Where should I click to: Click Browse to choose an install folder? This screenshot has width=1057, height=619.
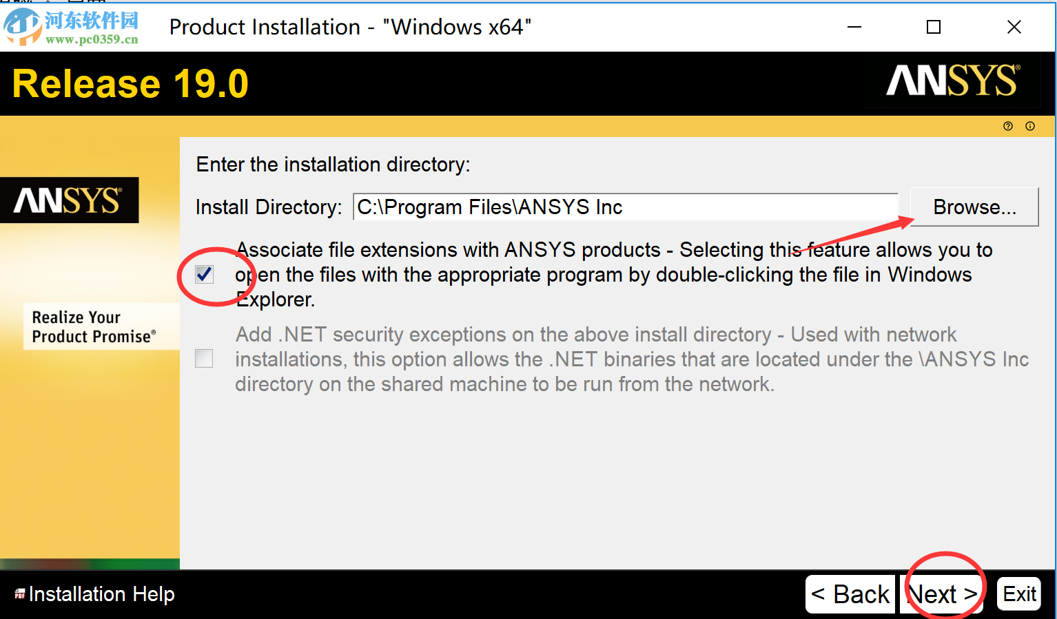pos(974,207)
